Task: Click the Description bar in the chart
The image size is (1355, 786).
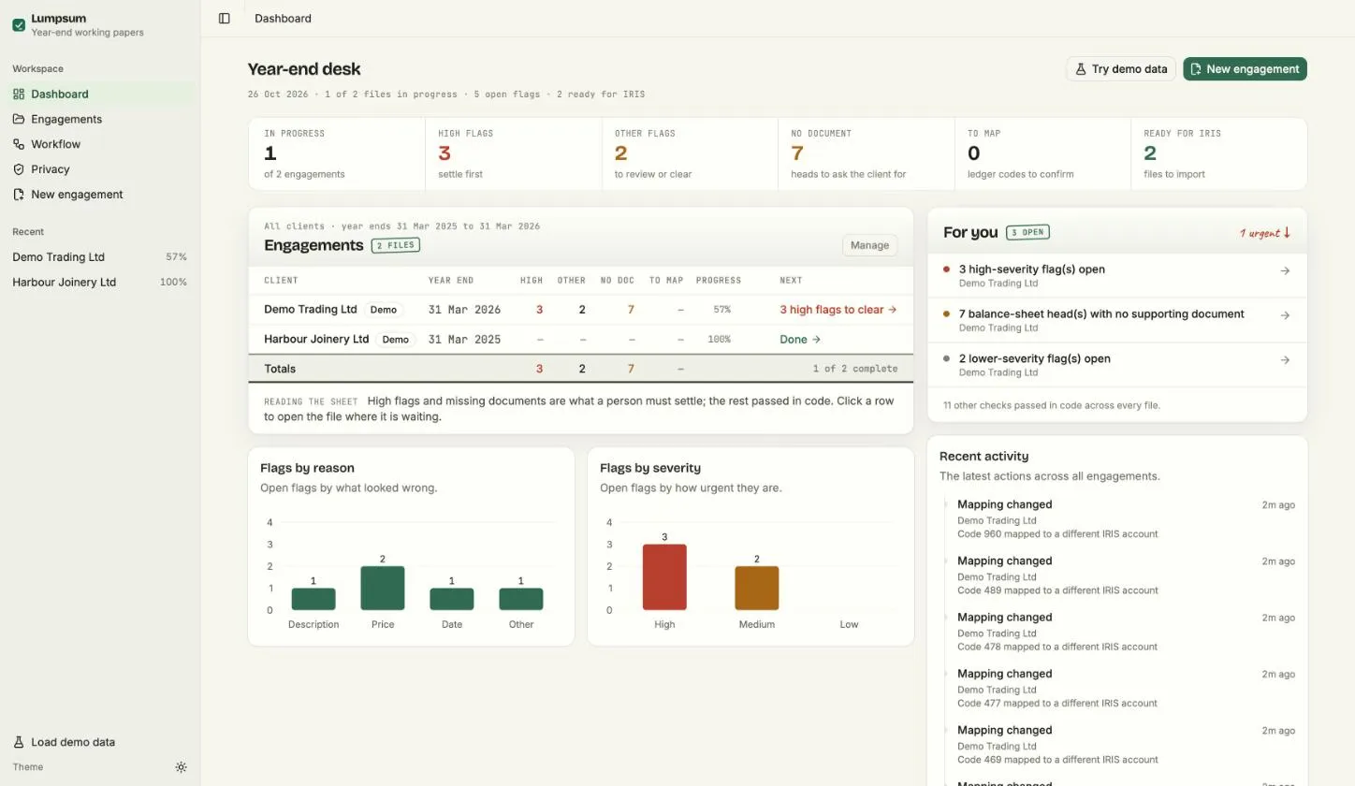Action: click(x=313, y=599)
